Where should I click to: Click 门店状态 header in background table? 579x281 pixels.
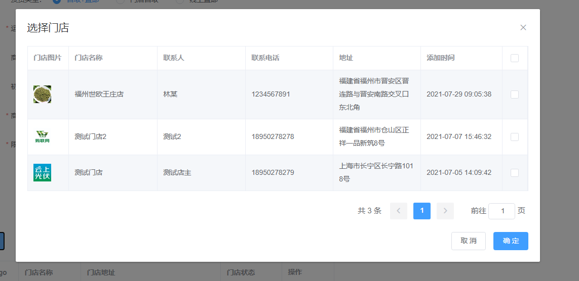click(x=241, y=272)
